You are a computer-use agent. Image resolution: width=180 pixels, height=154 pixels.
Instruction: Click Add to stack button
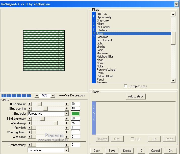pyautogui.click(x=136, y=96)
